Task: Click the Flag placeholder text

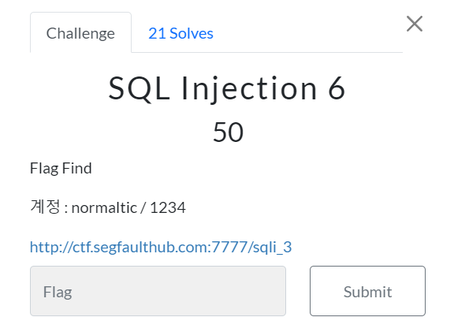Action: (58, 292)
